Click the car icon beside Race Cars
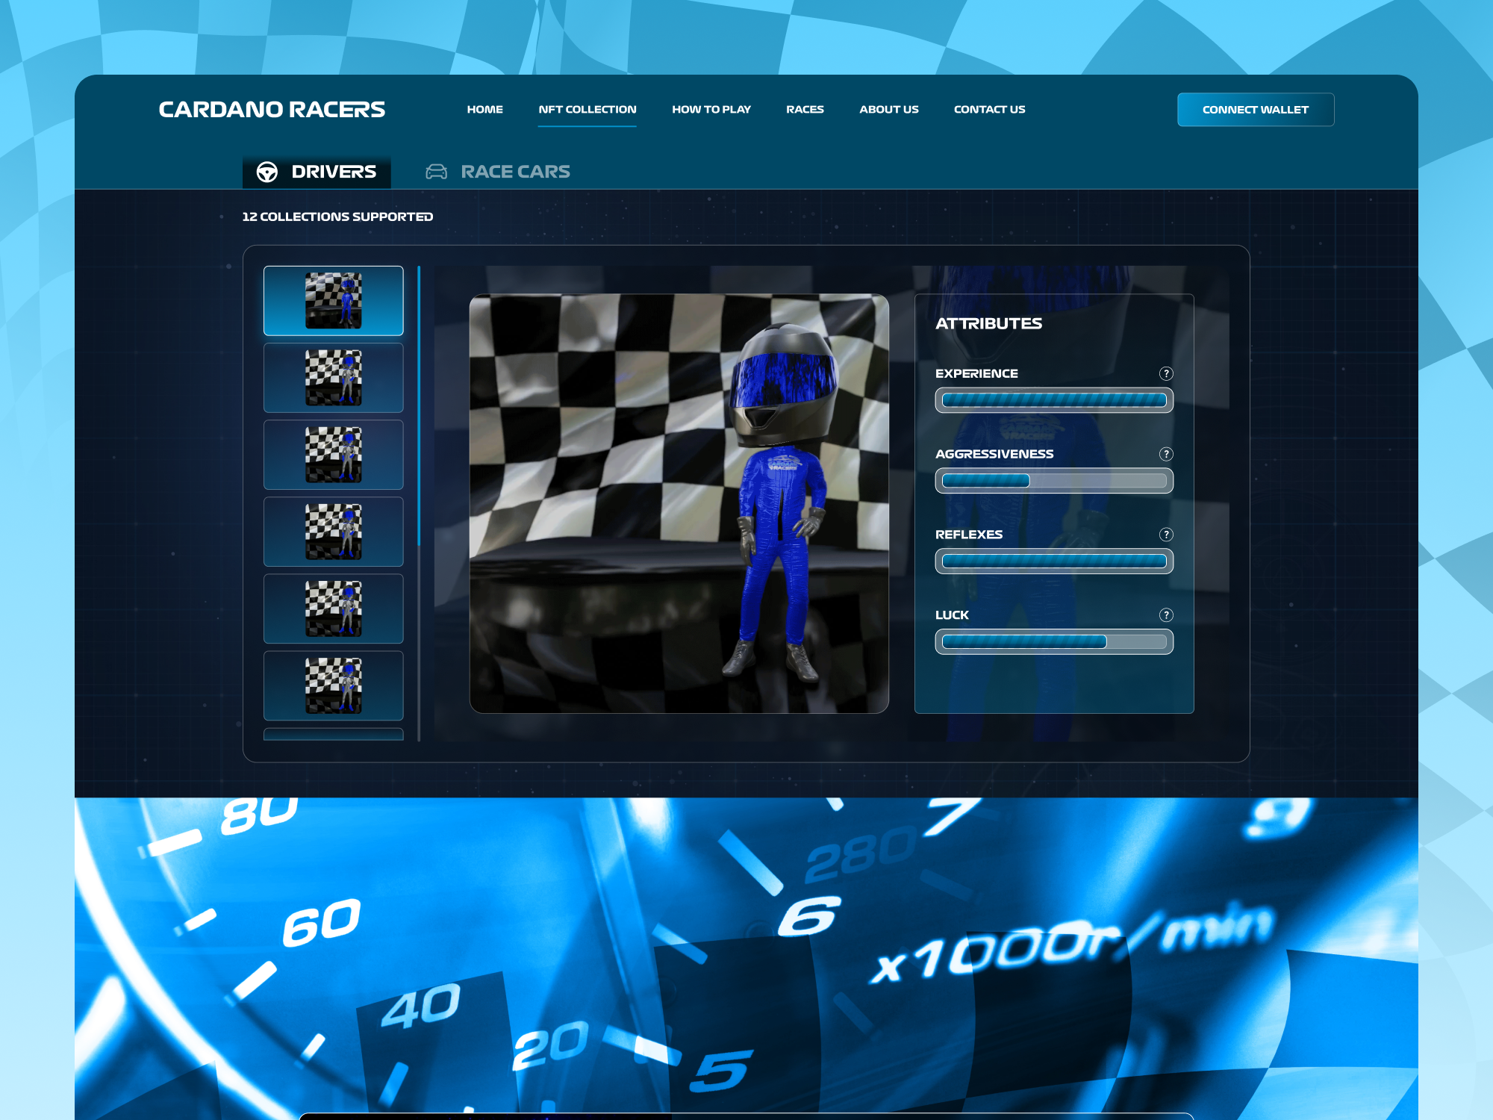Viewport: 1493px width, 1120px height. pos(436,172)
